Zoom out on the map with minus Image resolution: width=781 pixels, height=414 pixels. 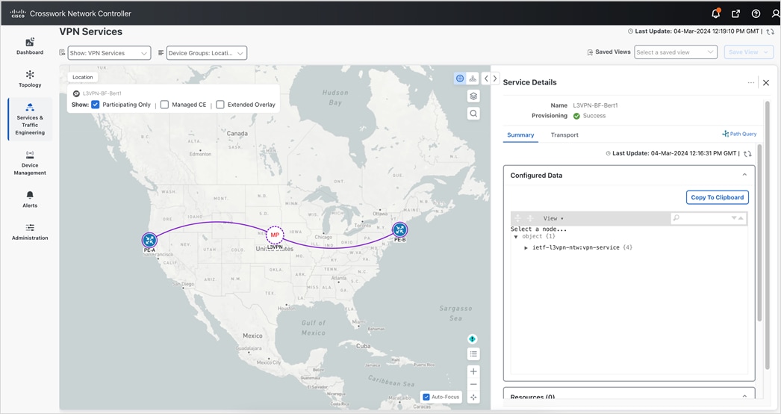click(473, 384)
